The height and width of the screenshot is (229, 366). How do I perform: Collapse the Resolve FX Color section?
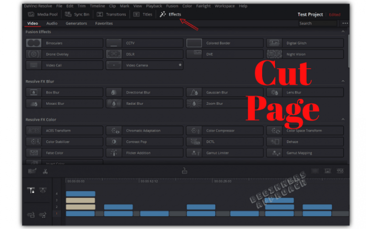[x=343, y=119]
